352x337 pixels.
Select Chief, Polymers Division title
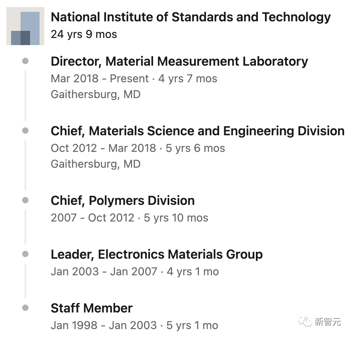(123, 201)
